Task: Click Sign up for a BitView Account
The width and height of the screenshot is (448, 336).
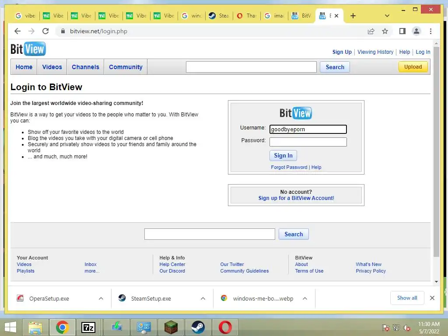Action: click(296, 198)
